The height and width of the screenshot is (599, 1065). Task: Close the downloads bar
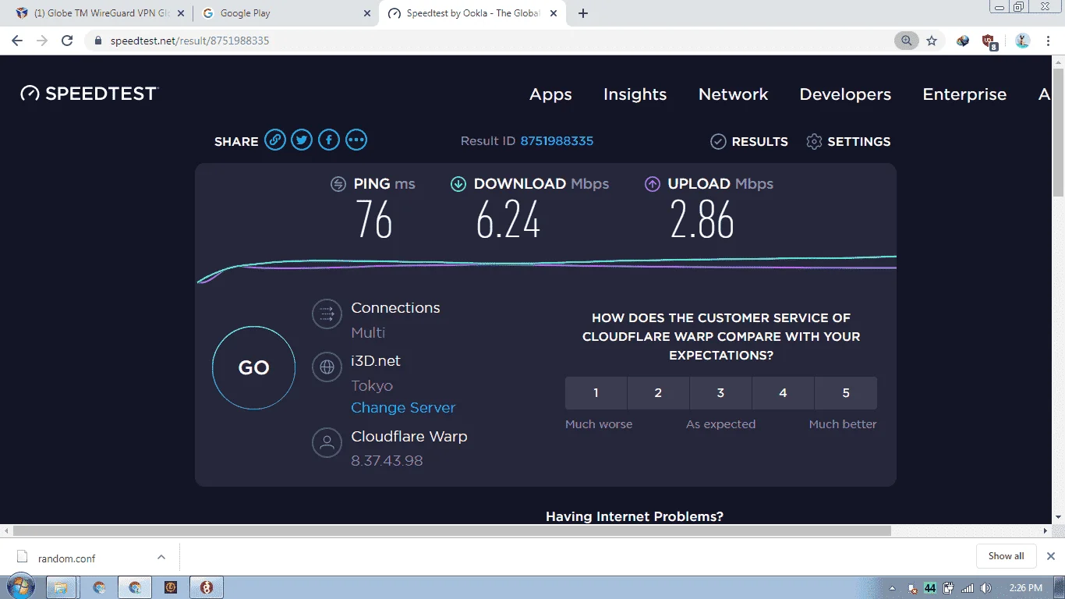(1050, 556)
